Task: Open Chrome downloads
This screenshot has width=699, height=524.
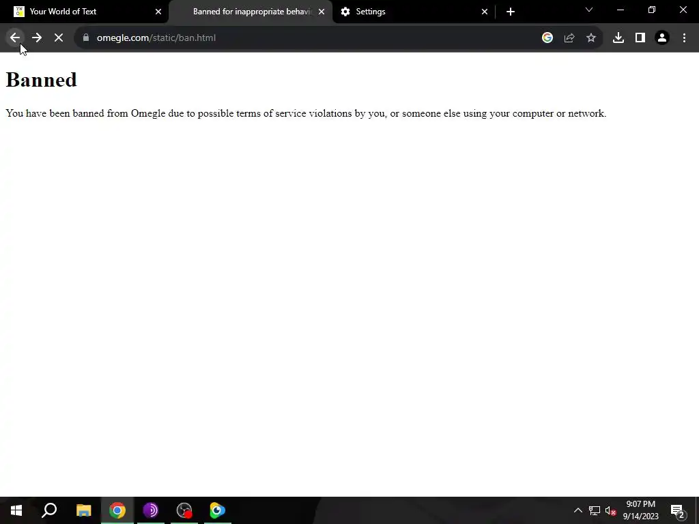Action: coord(618,38)
